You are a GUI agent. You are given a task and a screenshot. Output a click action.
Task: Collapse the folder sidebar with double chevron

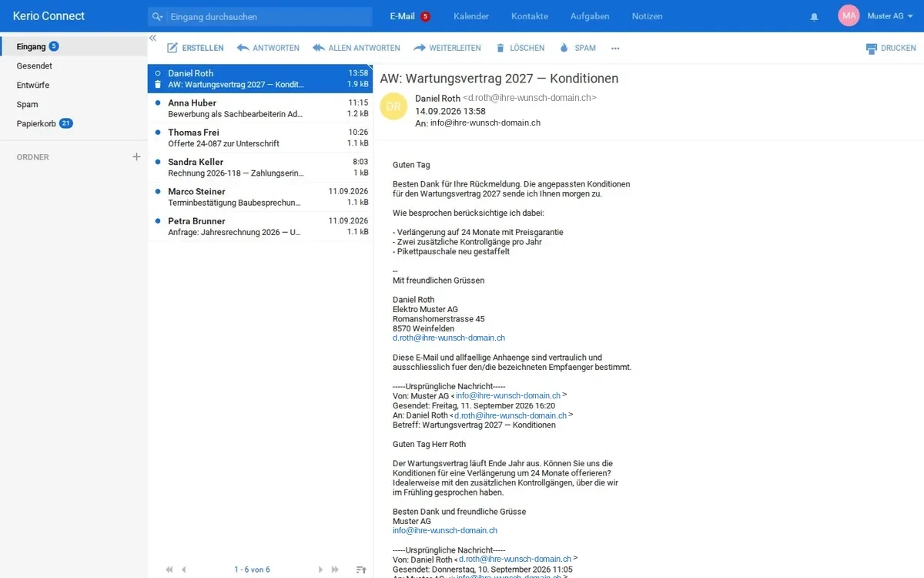pyautogui.click(x=152, y=38)
